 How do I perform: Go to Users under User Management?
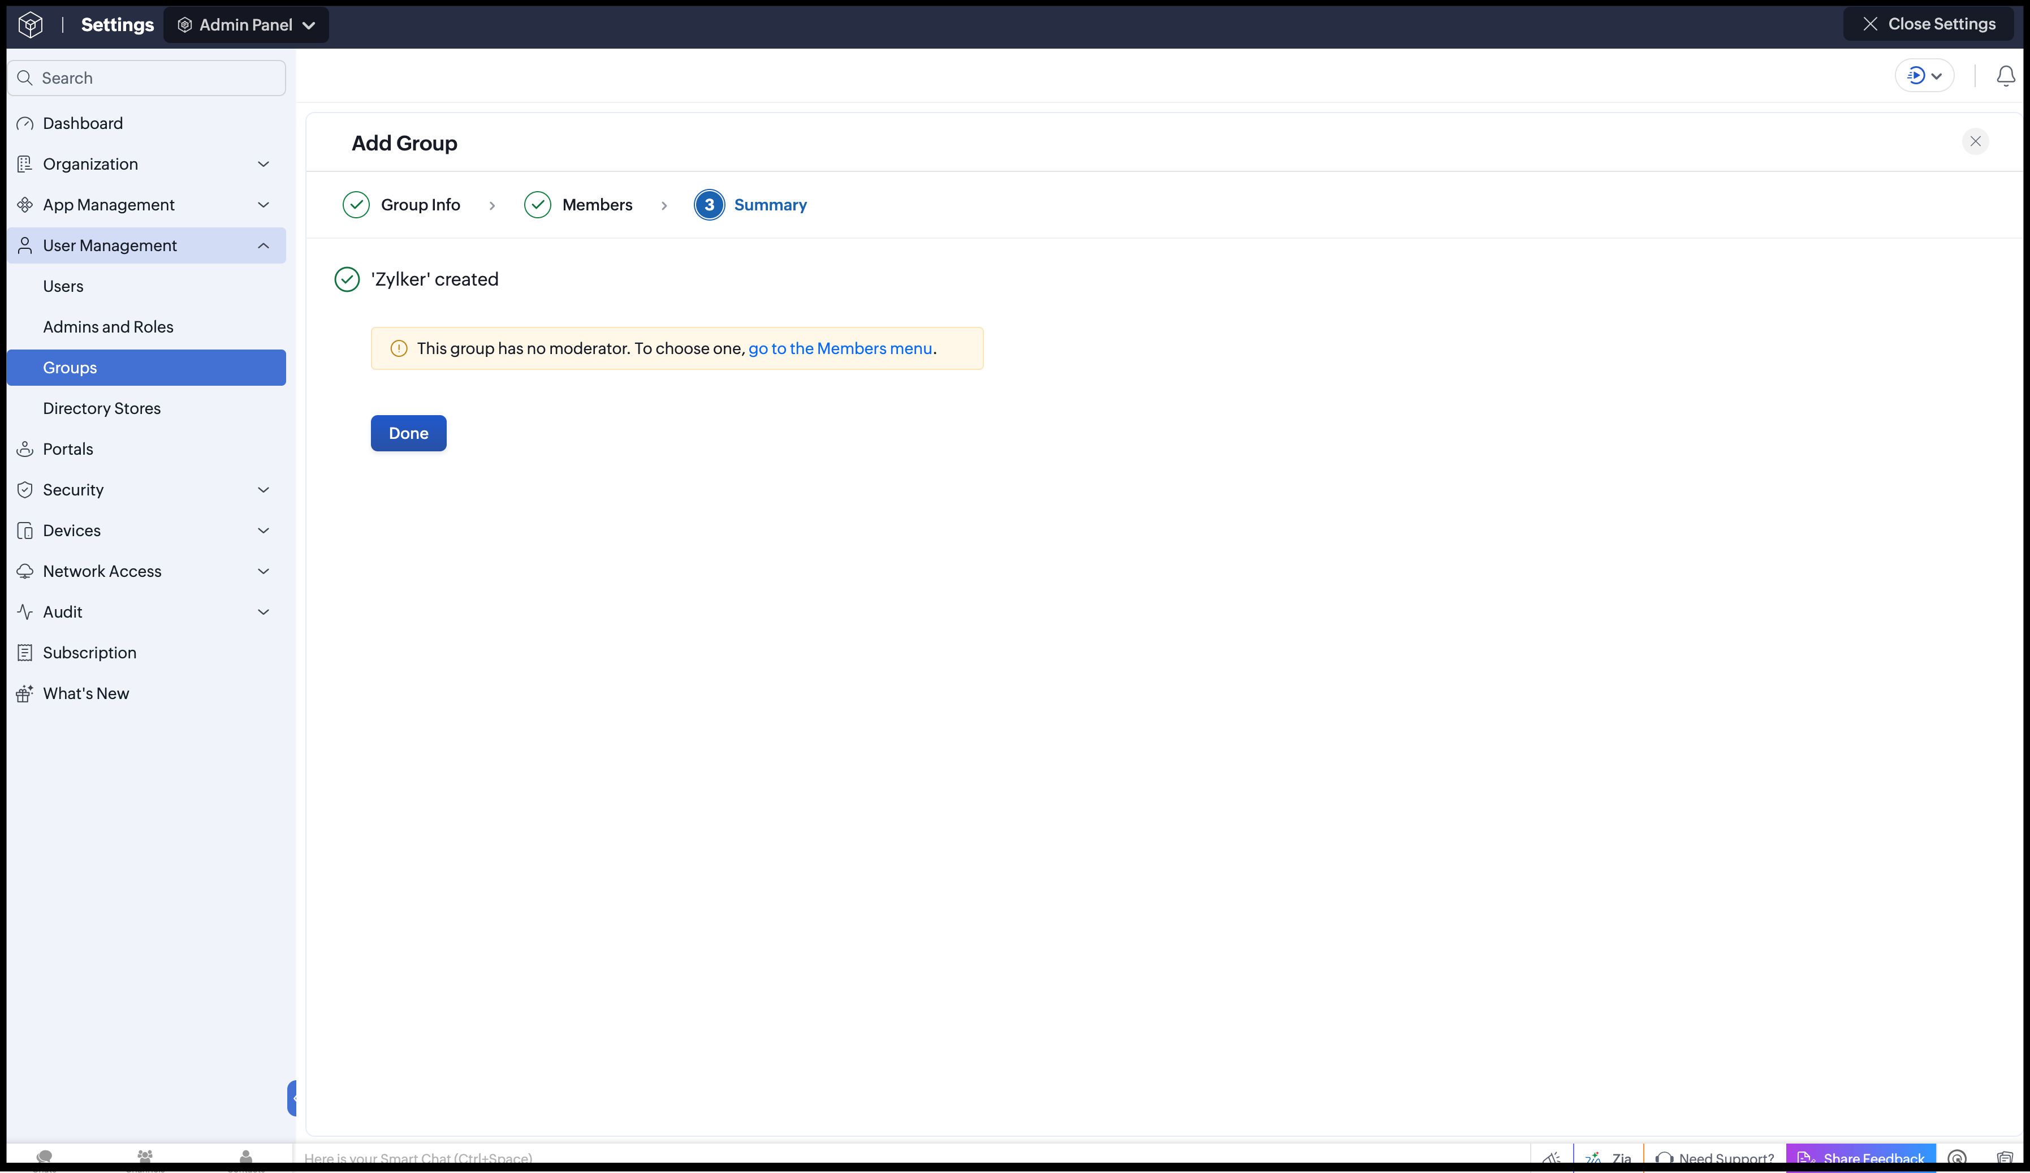point(146,286)
